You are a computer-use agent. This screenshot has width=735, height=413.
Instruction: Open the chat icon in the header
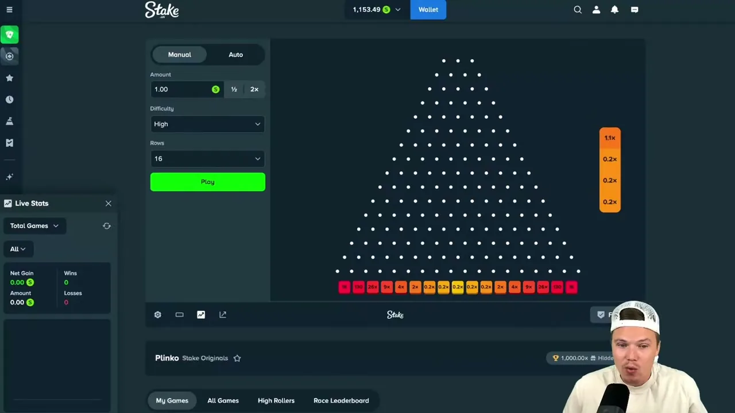point(635,10)
